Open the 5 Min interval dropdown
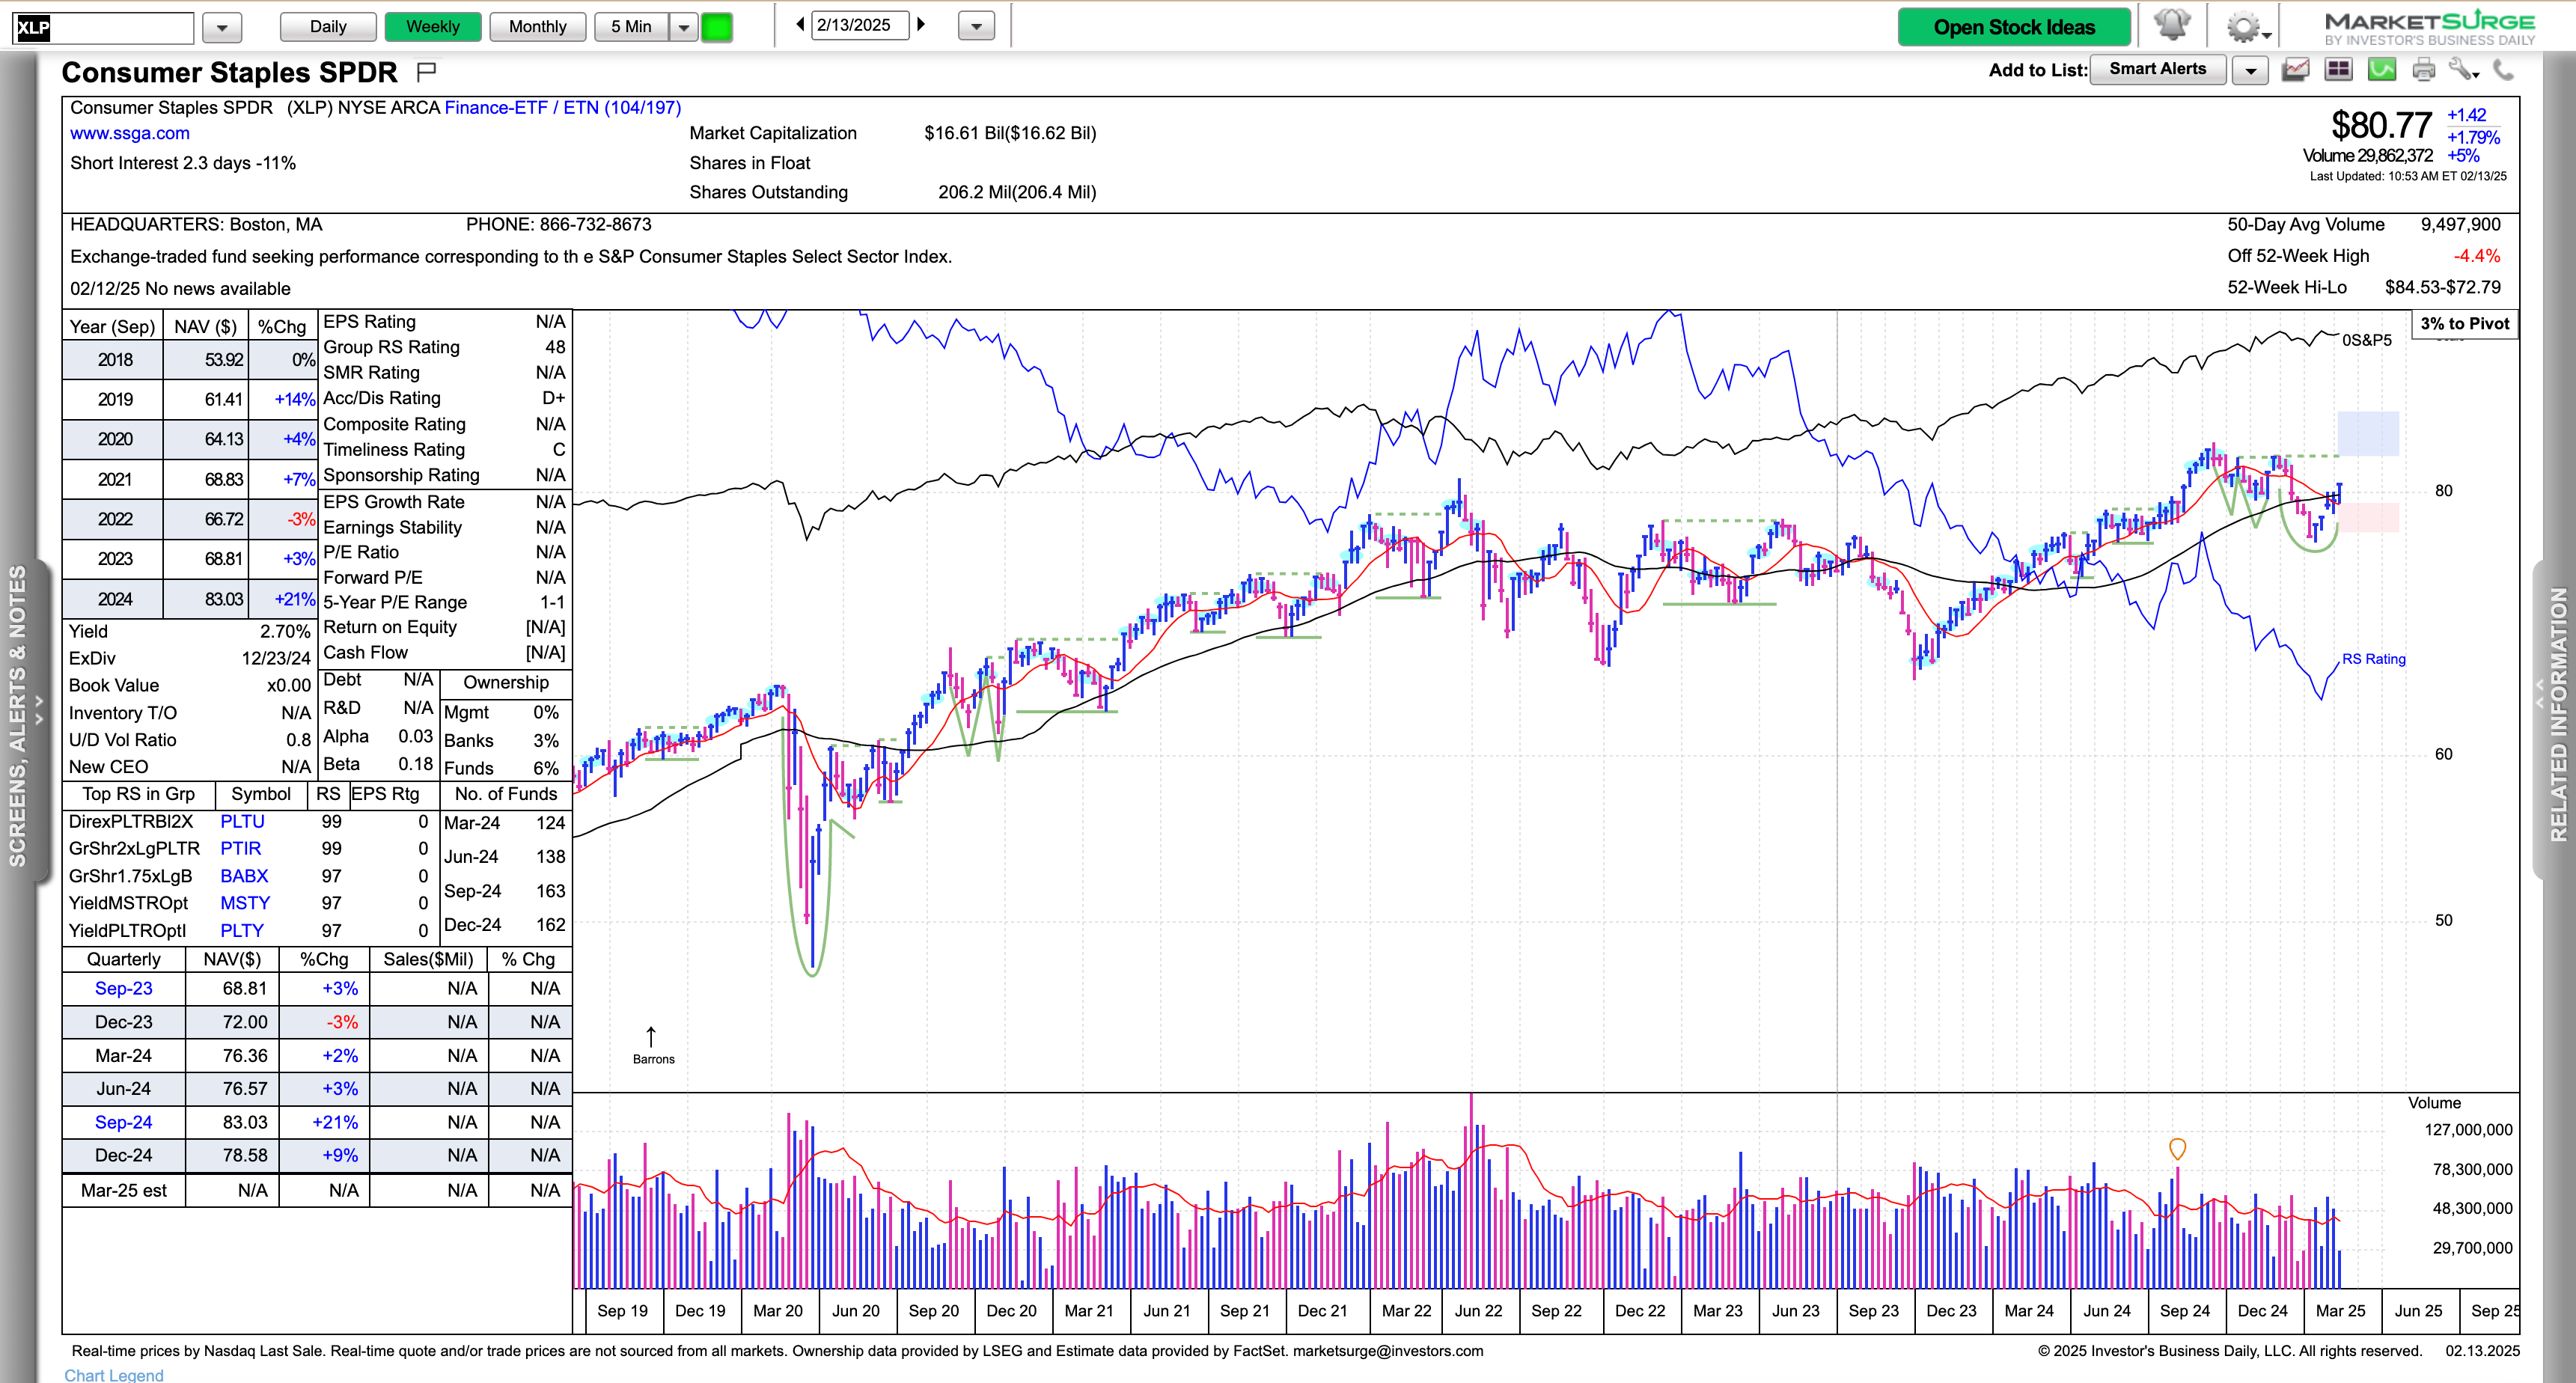 pos(683,27)
